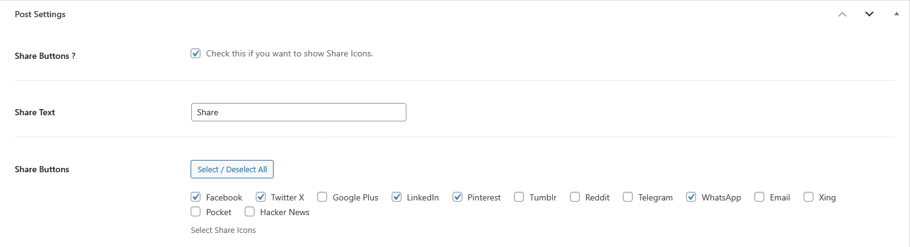
Task: Tick the Pocket checkbox
Action: pos(196,212)
